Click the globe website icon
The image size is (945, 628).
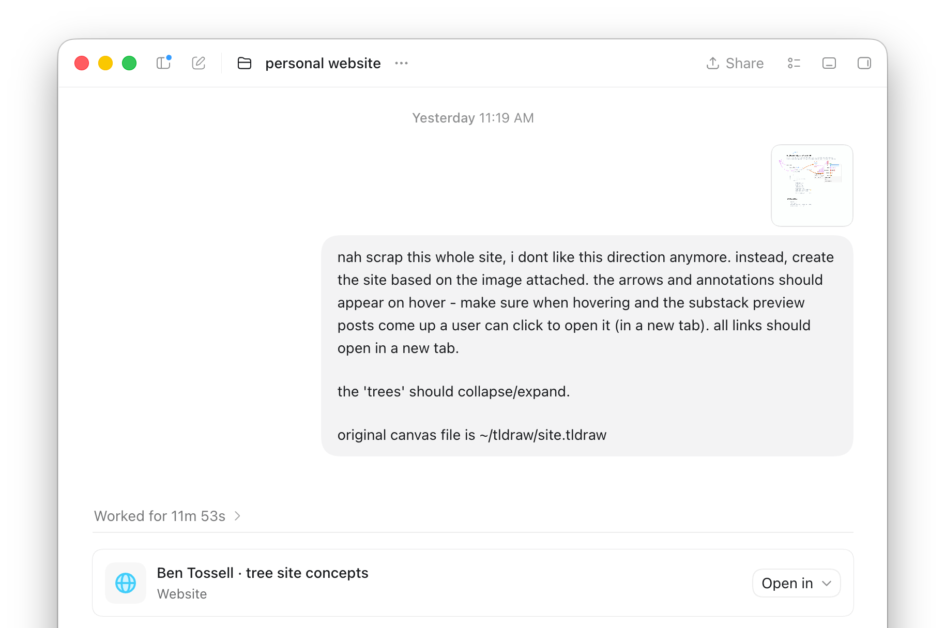126,583
